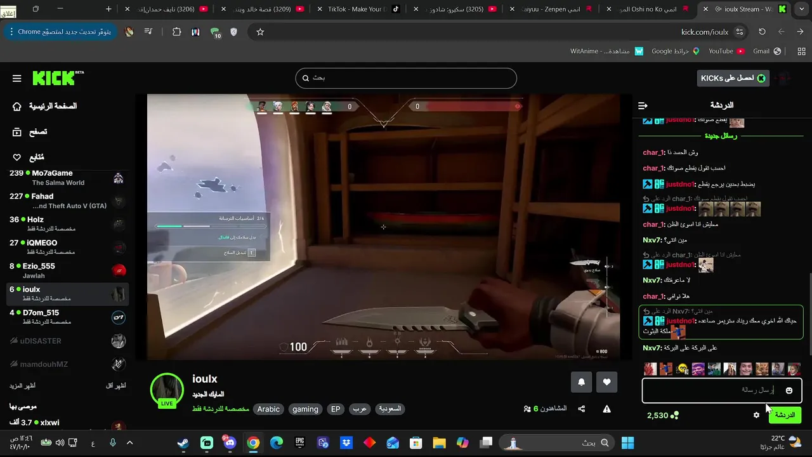Viewport: 812px width, 457px height.
Task: Click the chat message input إرسال رسالة
Action: point(722,390)
